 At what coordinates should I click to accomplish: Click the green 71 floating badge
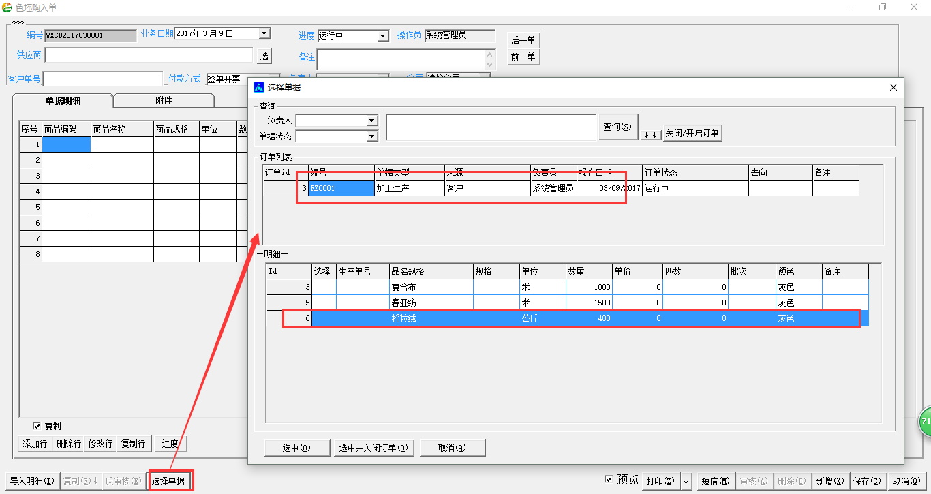point(925,422)
